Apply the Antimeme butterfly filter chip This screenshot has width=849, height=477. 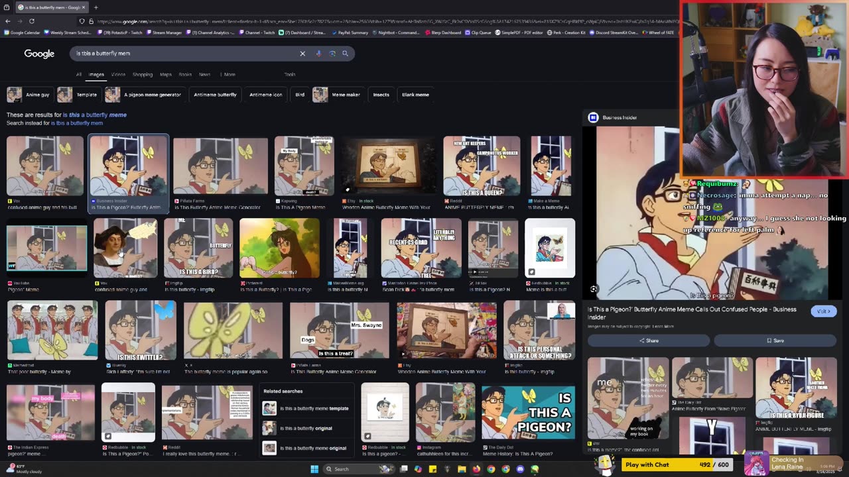pyautogui.click(x=215, y=95)
